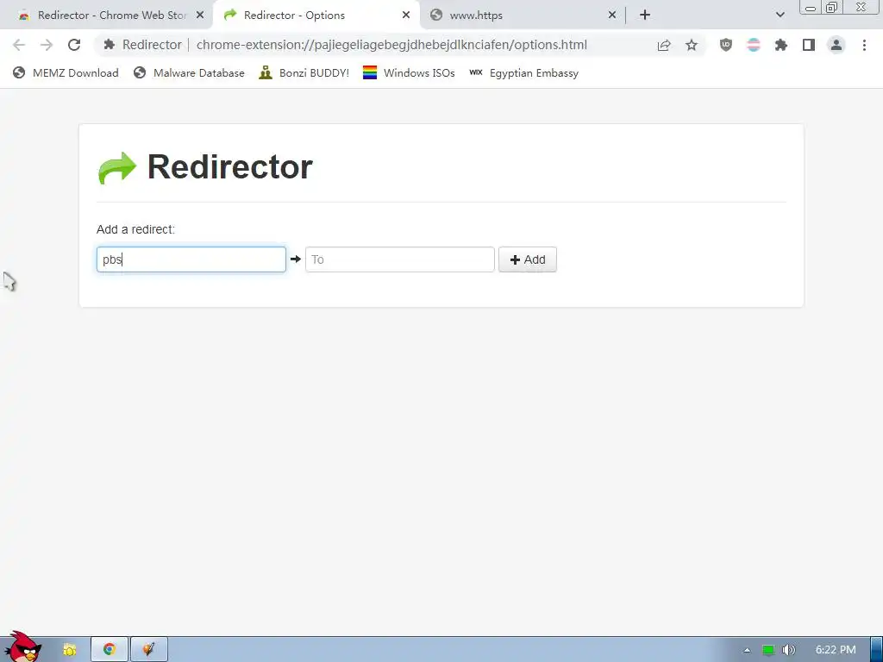Bookmark this page with the star icon
Screen dimensions: 883x662
tap(692, 45)
